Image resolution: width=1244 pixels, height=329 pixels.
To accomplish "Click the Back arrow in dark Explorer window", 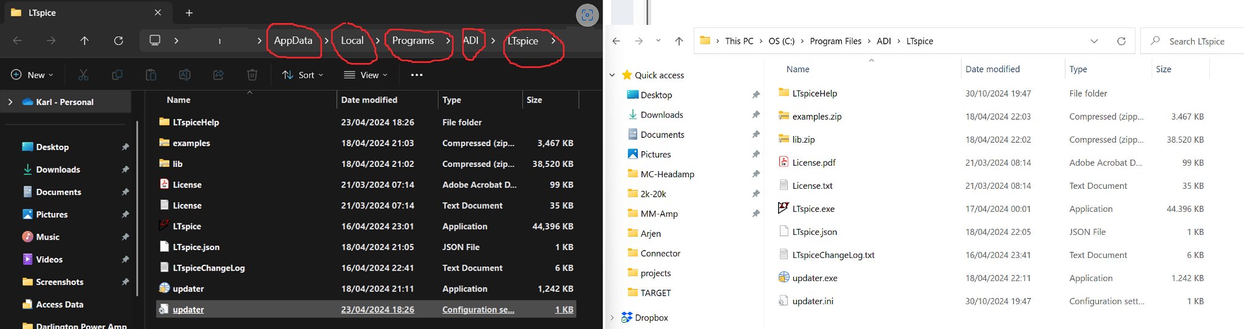I will coord(18,41).
